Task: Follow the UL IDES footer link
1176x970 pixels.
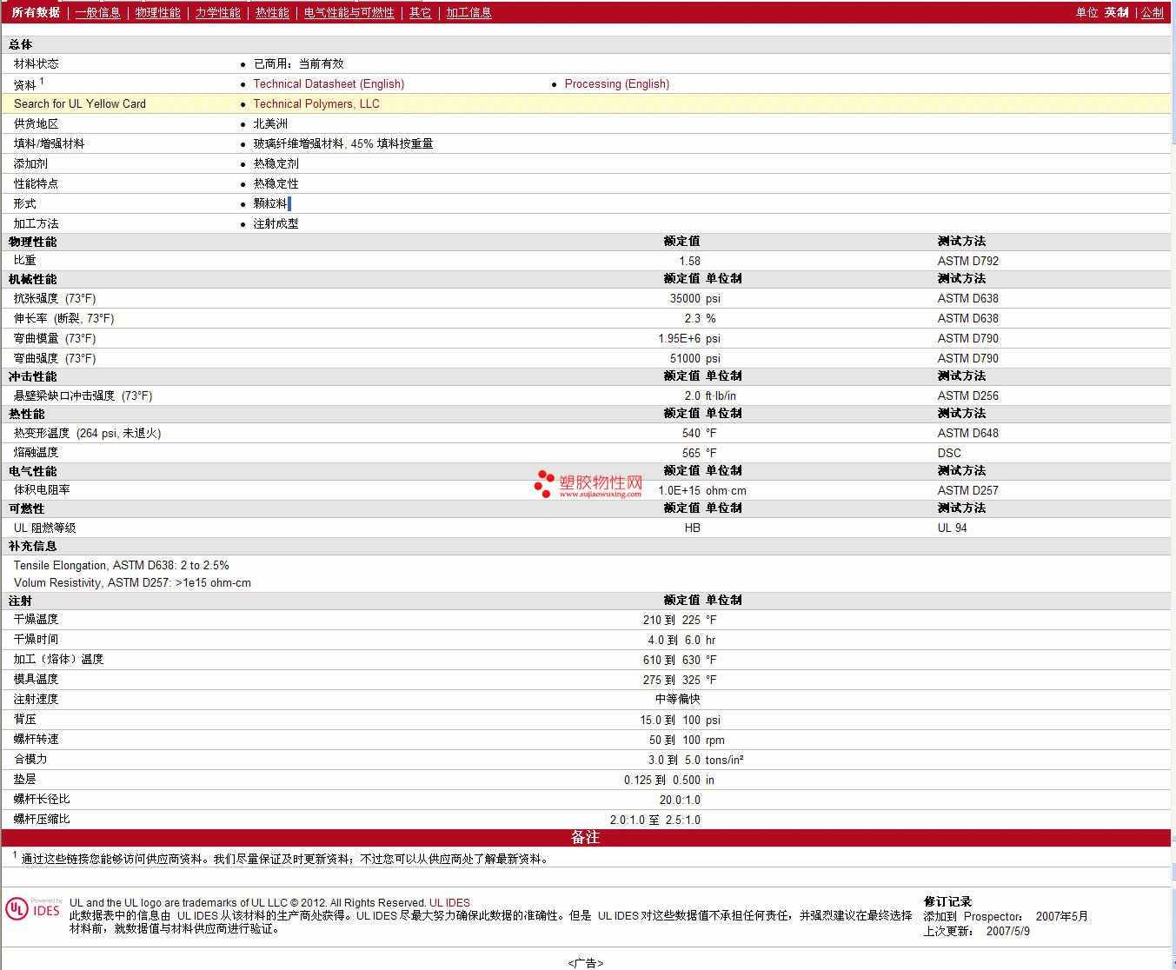Action: click(x=449, y=903)
